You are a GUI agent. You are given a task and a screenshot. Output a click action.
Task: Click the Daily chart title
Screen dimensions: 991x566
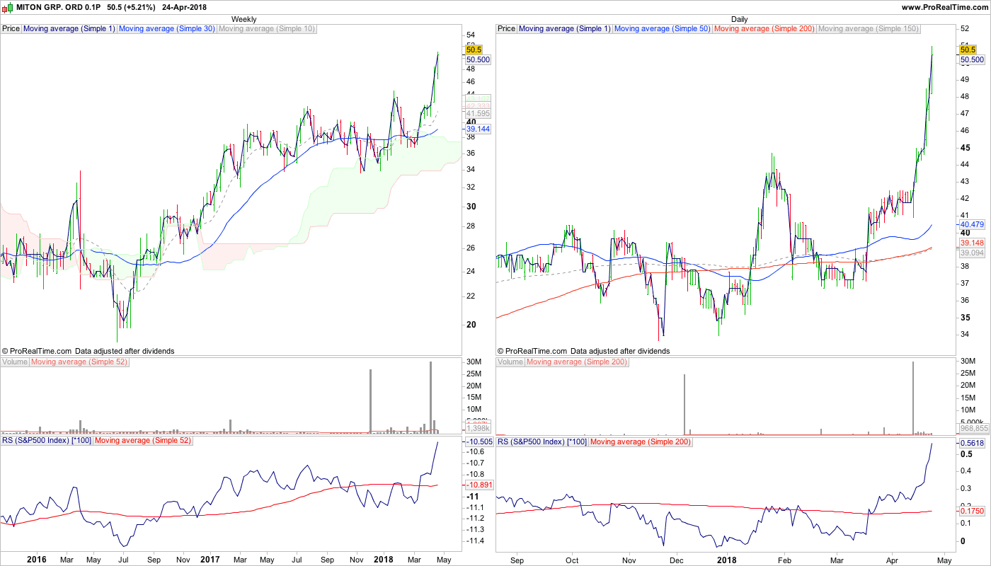click(739, 19)
